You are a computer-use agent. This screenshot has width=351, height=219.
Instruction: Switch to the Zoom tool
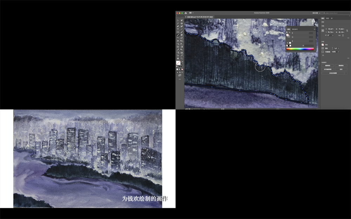(181, 58)
